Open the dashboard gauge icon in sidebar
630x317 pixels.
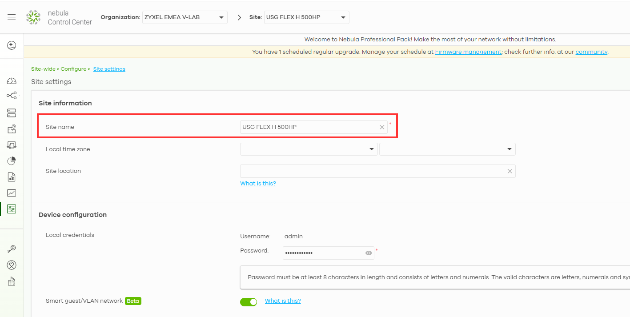point(12,81)
